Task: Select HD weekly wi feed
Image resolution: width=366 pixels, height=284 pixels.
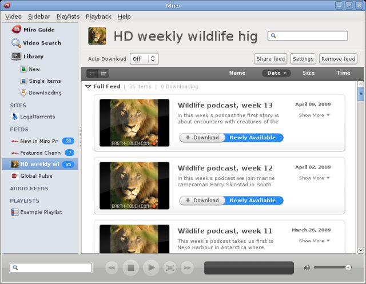Action: [x=40, y=164]
